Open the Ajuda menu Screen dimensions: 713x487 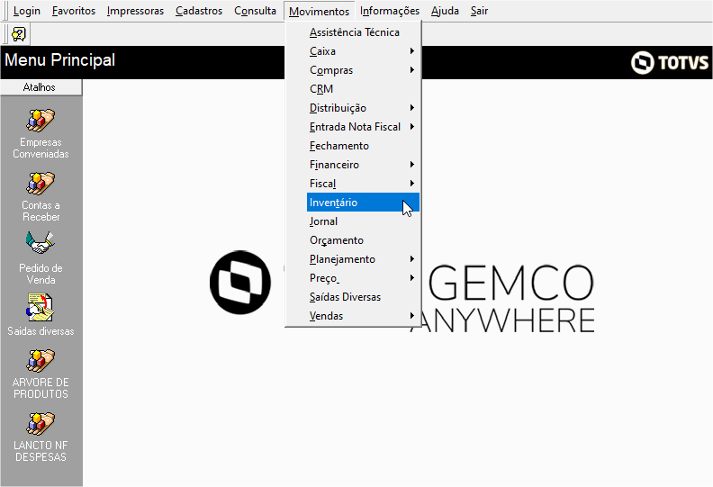point(445,11)
